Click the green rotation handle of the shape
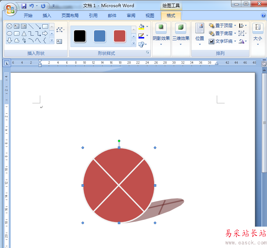This screenshot has height=248, width=267. point(119,141)
